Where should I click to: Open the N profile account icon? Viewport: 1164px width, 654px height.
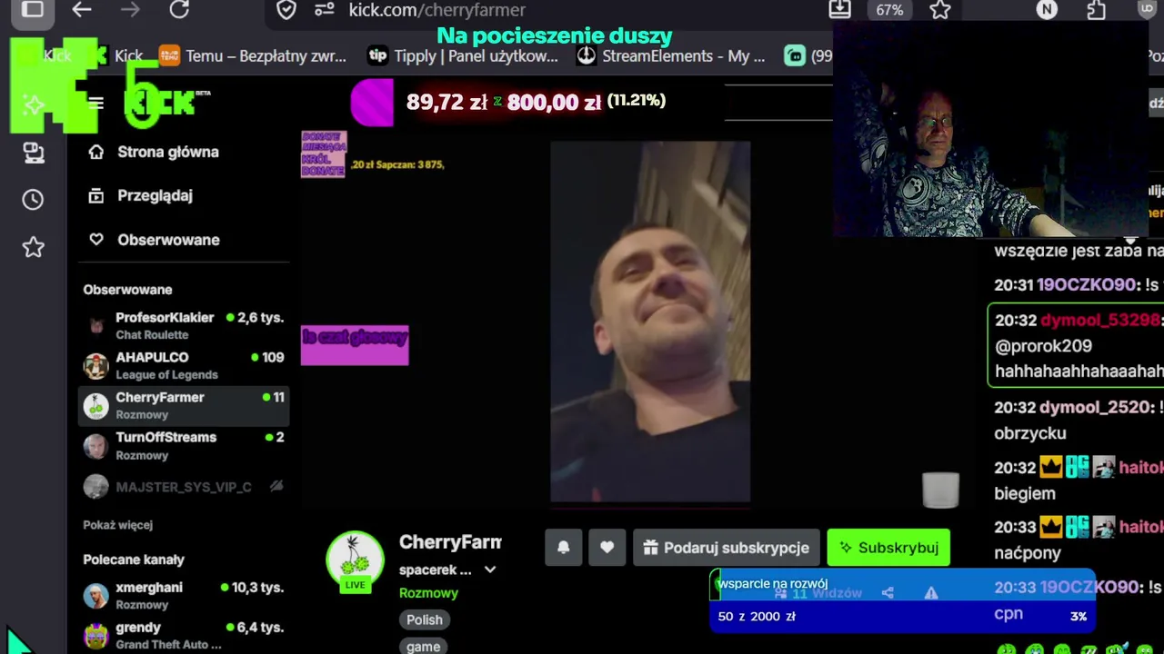click(1047, 10)
